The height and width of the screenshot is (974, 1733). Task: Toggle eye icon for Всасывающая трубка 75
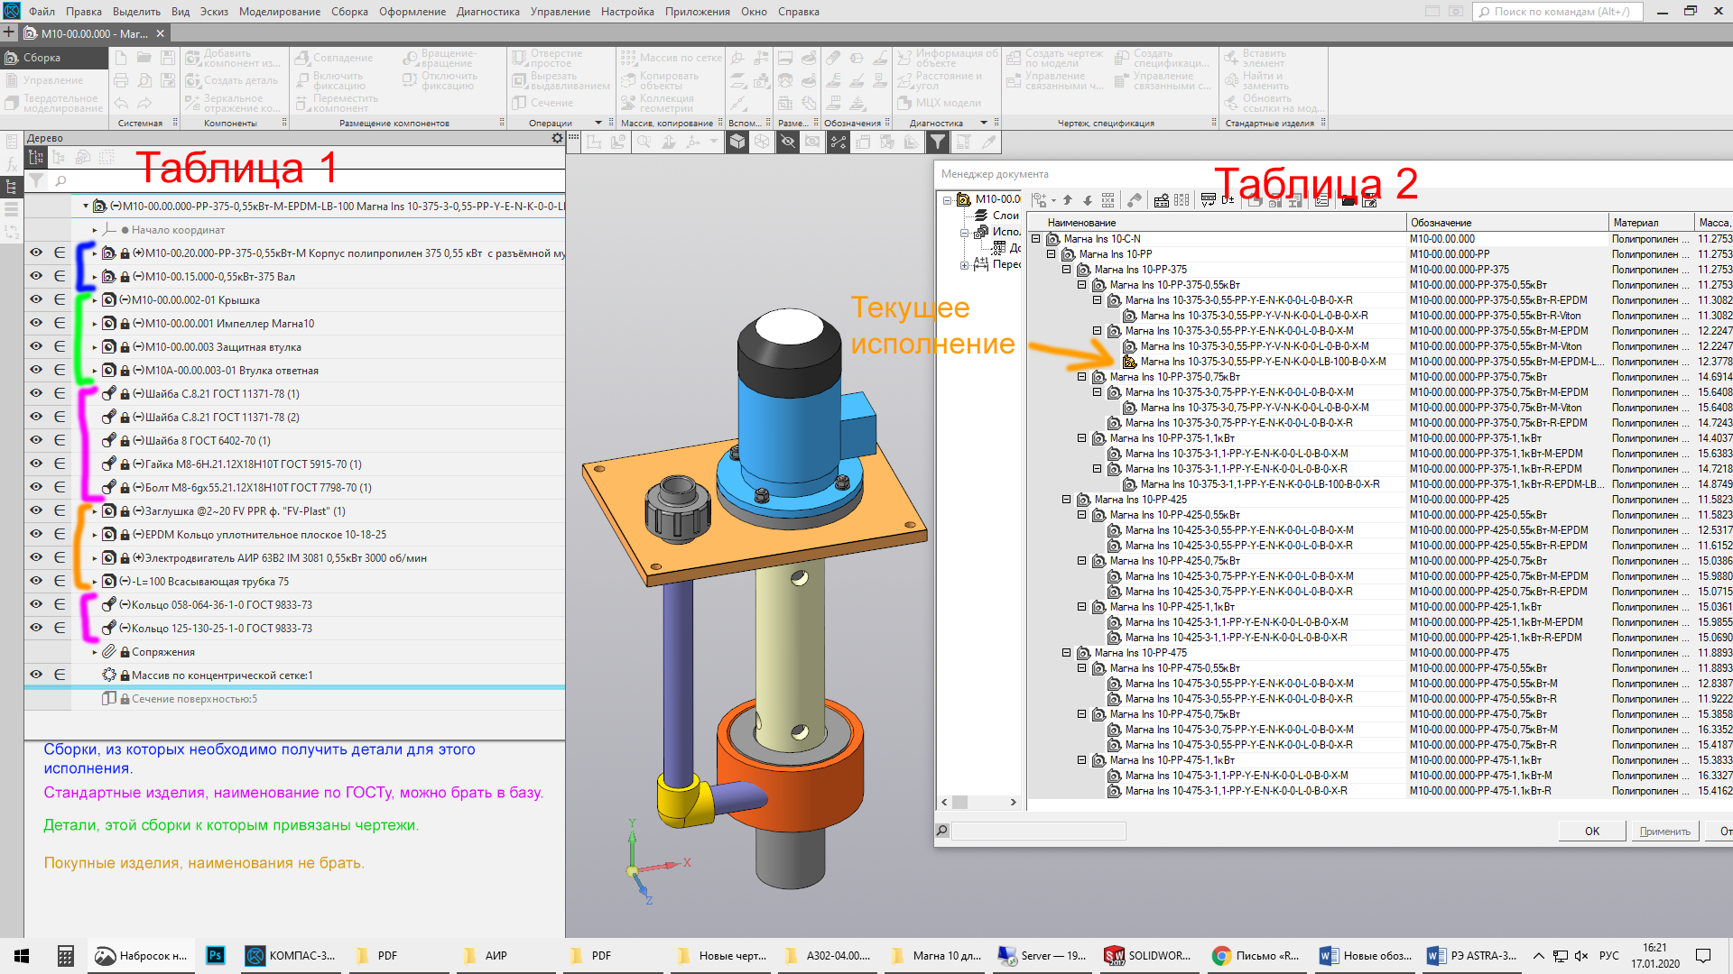[x=36, y=581]
